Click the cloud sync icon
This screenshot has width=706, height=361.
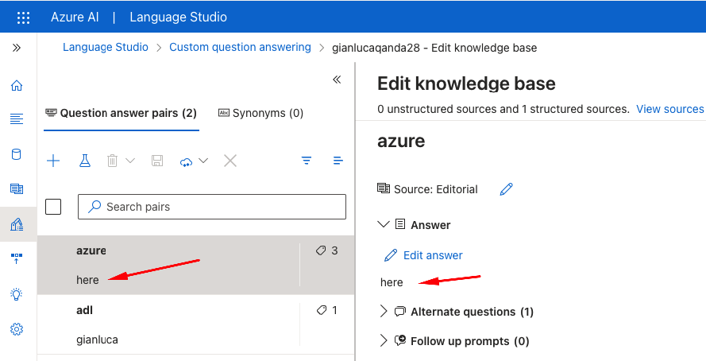pos(186,161)
